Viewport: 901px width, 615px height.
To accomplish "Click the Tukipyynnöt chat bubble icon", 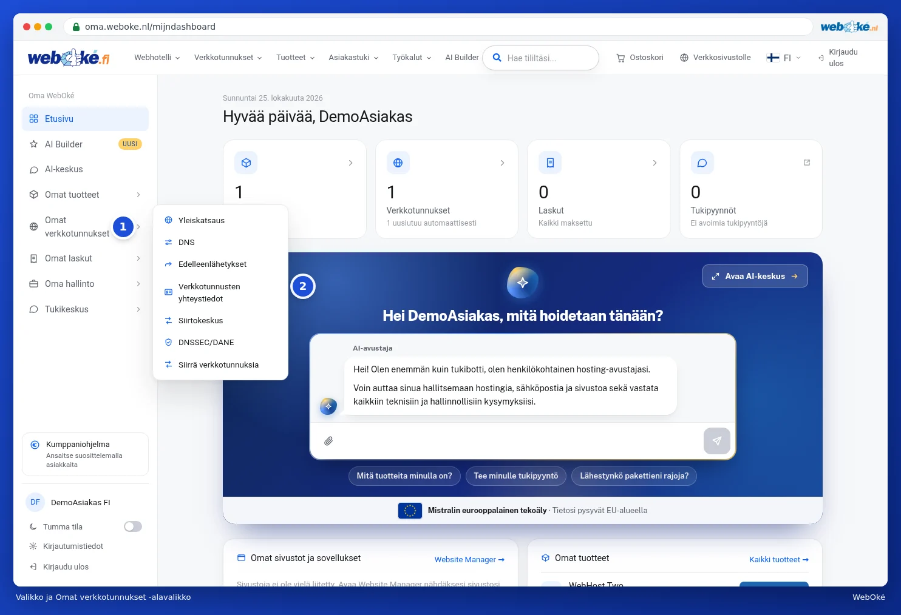I will point(702,163).
